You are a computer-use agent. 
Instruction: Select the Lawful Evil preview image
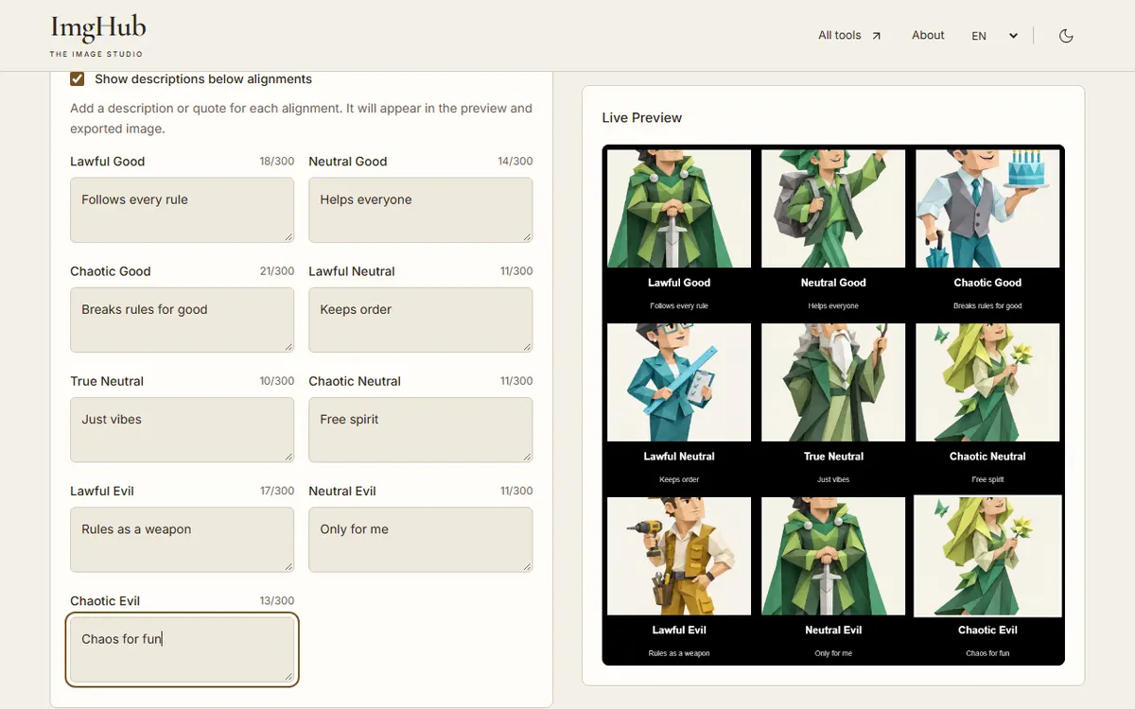click(679, 556)
